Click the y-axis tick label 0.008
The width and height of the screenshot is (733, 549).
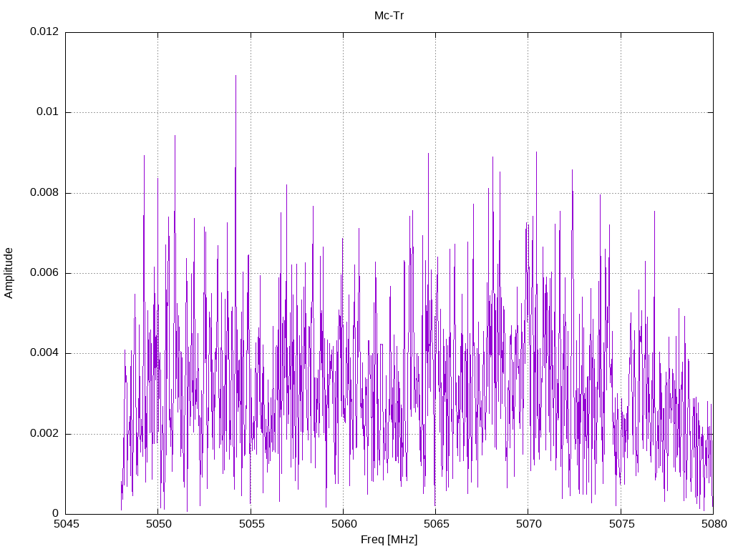[x=44, y=193]
